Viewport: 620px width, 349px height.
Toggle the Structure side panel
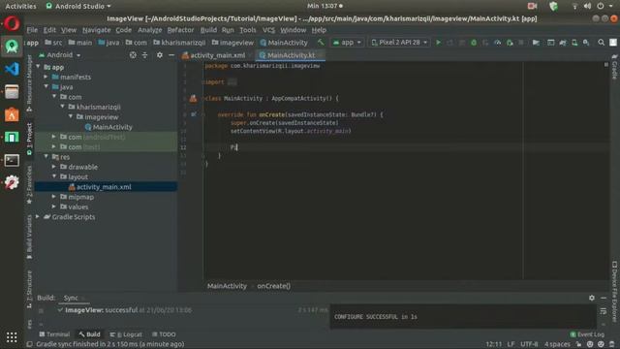point(29,289)
